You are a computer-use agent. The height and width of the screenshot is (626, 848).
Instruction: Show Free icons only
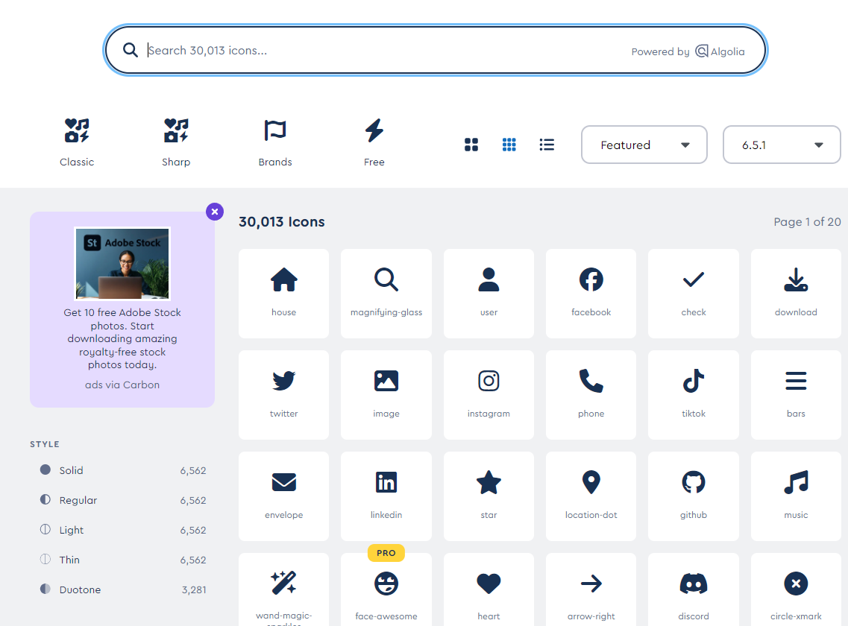(374, 143)
